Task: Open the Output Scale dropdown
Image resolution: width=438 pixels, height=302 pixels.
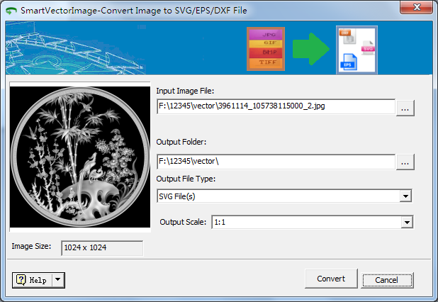Action: tap(407, 223)
